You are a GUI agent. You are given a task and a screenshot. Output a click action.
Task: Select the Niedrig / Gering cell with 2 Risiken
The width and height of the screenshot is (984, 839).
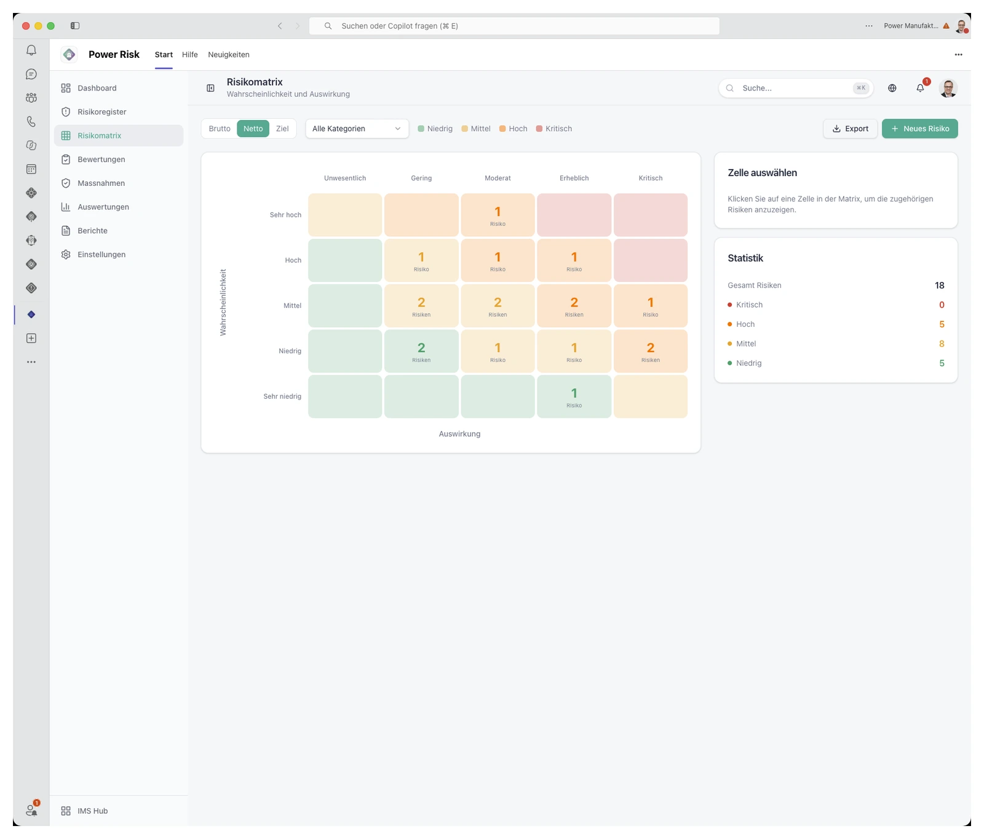(x=421, y=351)
